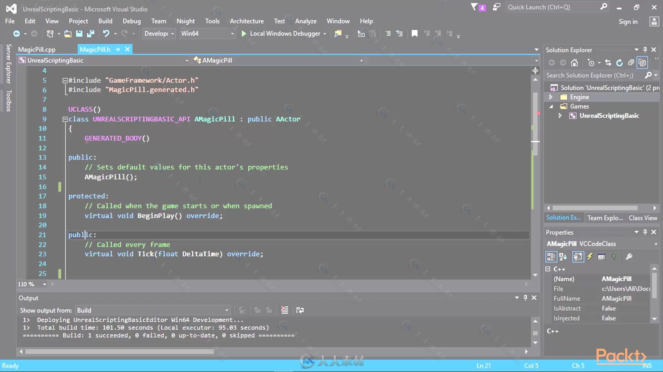Expand the UnrealScriptingBasic project node
The image size is (663, 372).
coord(560,116)
